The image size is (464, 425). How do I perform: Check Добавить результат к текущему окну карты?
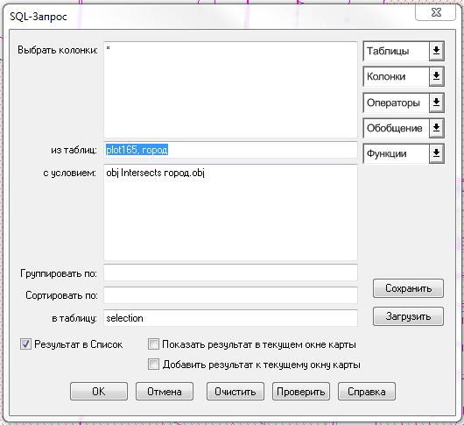point(153,365)
